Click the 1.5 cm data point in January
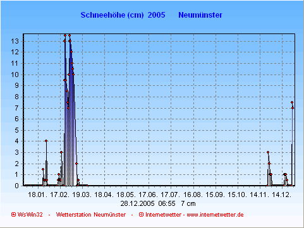 43,169
